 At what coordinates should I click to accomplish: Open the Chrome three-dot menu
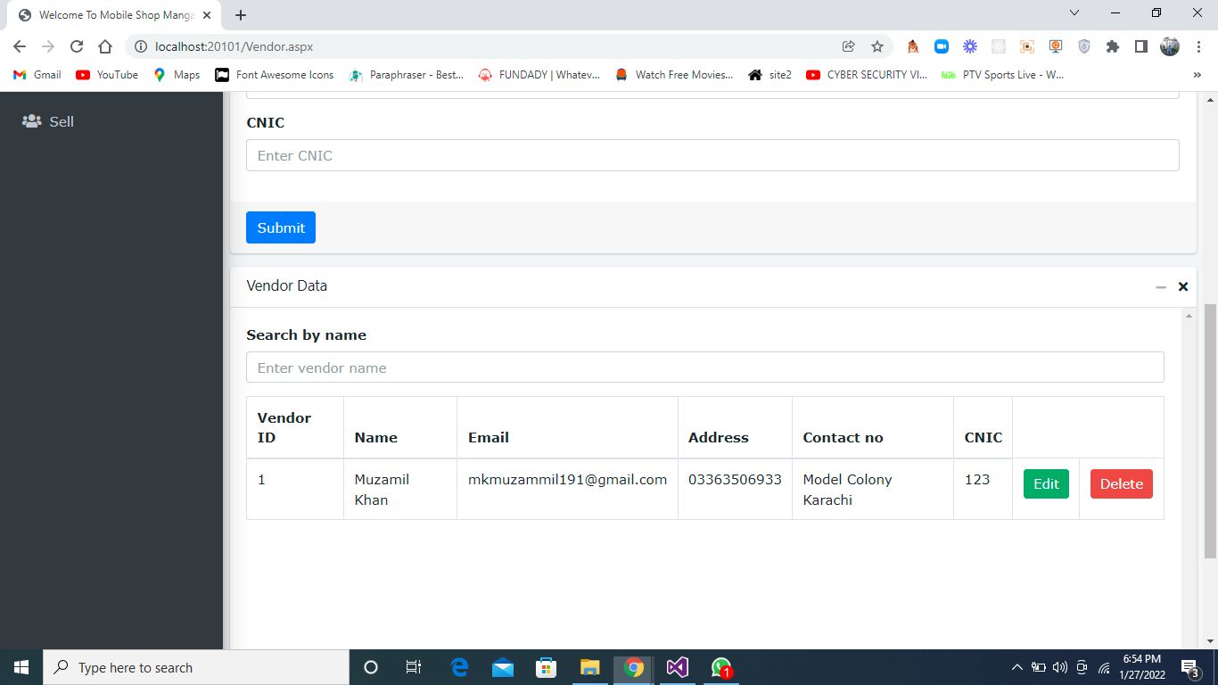(1199, 45)
